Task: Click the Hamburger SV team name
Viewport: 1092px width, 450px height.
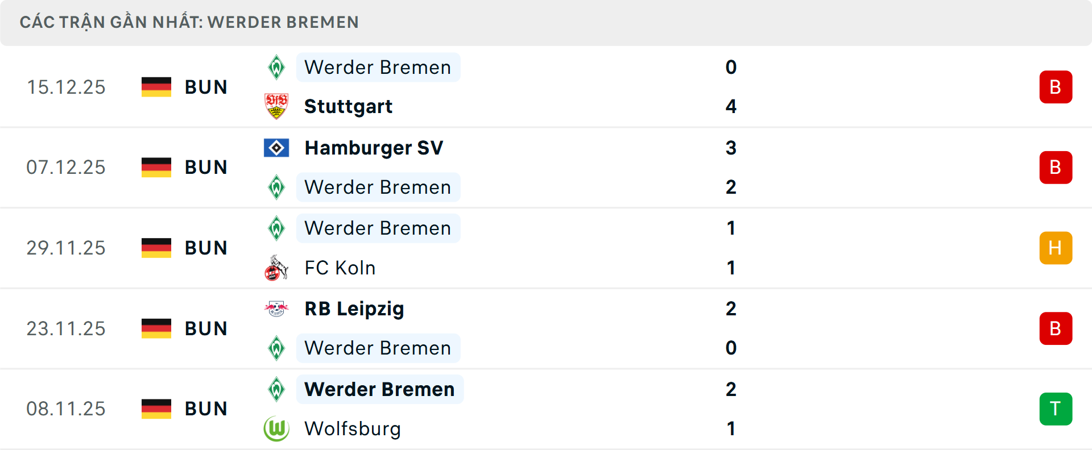Action: 374,148
